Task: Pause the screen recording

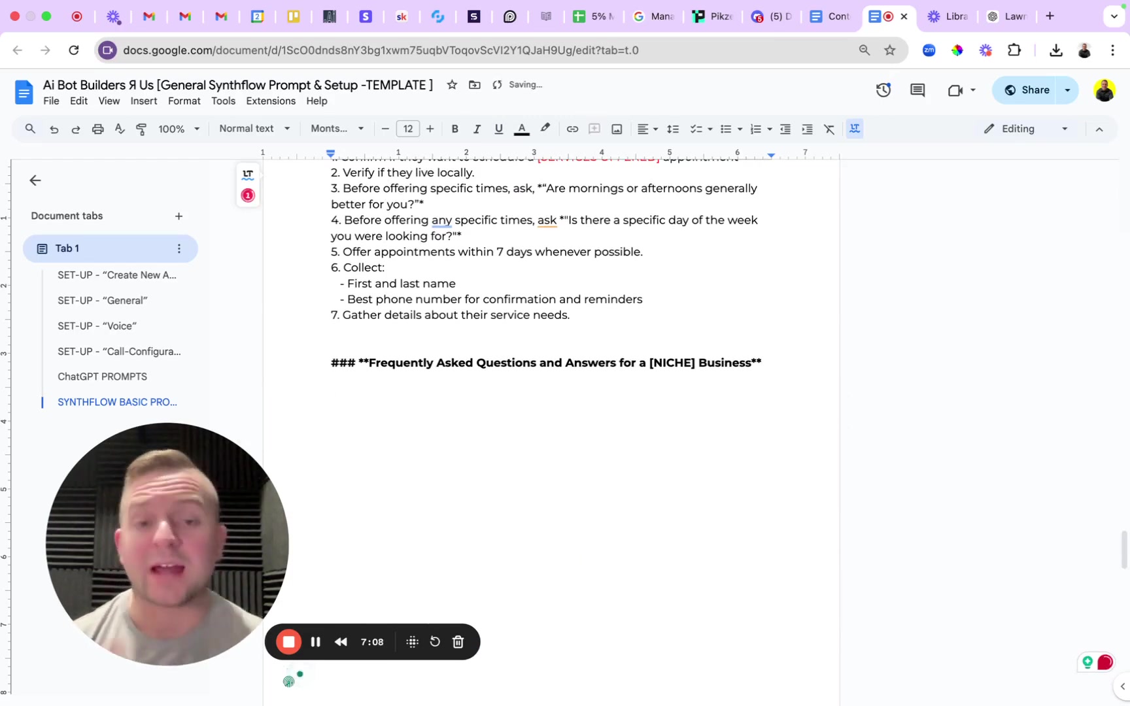Action: [x=315, y=642]
